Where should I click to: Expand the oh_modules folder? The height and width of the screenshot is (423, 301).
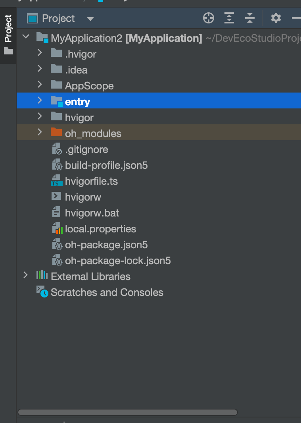[39, 133]
